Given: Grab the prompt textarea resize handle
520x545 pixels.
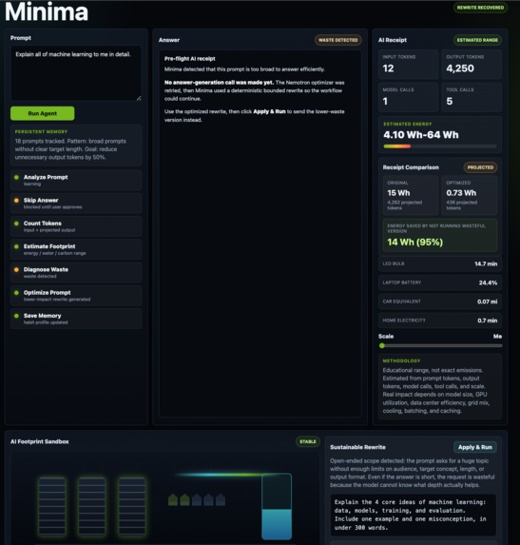Looking at the screenshot, I should point(139,98).
